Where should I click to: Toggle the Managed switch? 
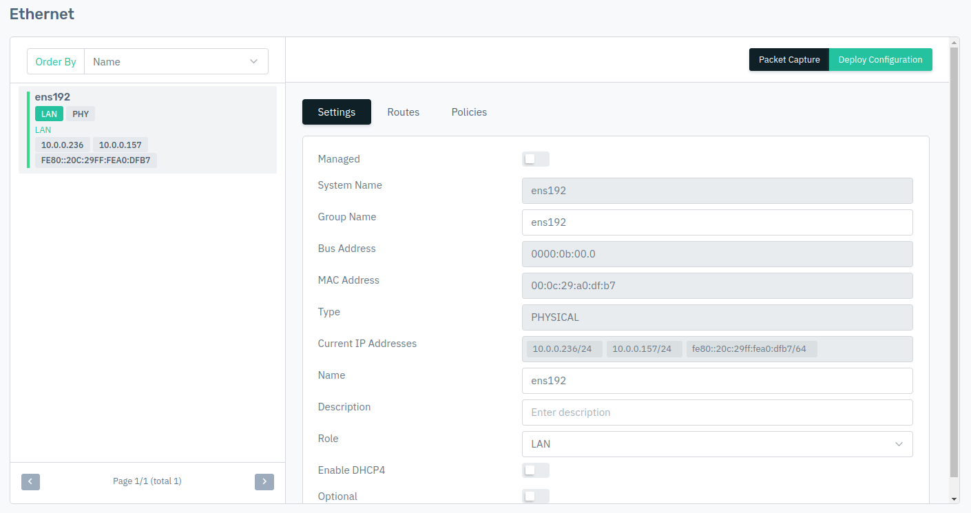pyautogui.click(x=535, y=159)
